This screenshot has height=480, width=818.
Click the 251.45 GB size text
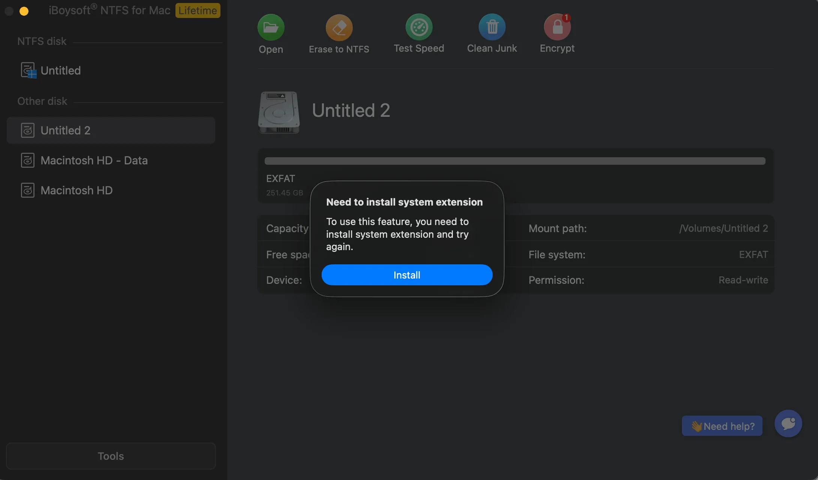pos(285,193)
